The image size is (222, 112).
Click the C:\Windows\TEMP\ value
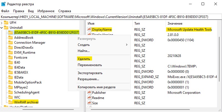click(x=182, y=66)
